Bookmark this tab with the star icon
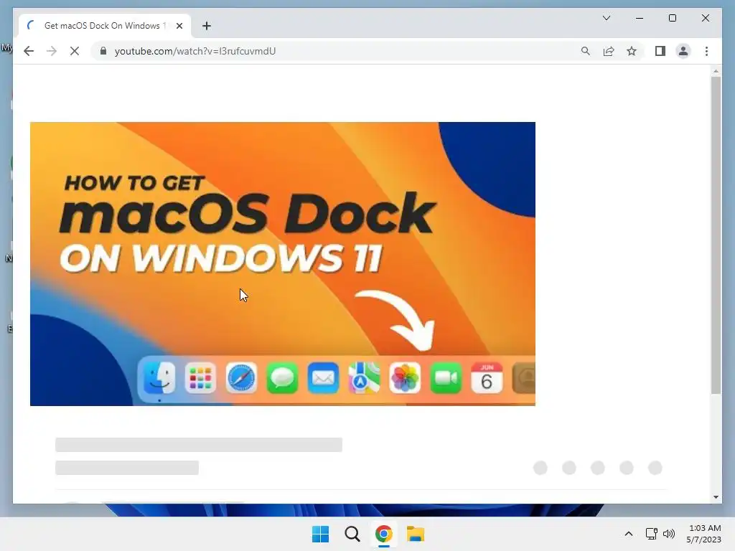735x551 pixels. pos(632,51)
